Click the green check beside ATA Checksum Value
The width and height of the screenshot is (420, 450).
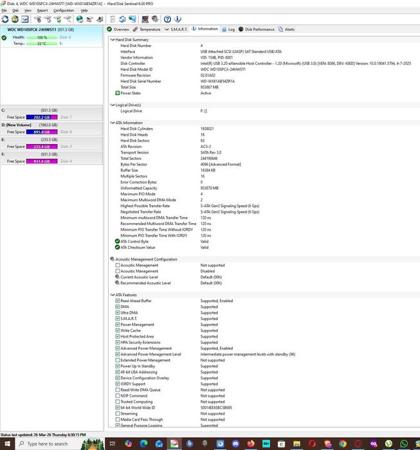click(117, 247)
